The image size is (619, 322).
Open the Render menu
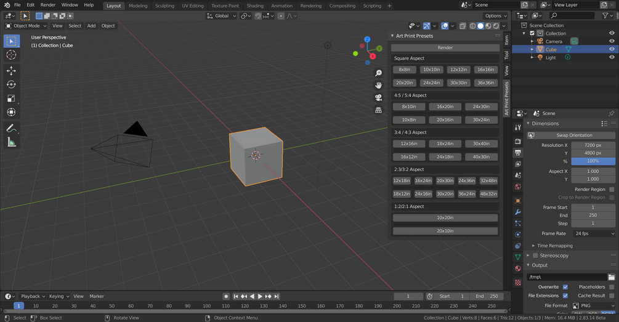point(48,5)
